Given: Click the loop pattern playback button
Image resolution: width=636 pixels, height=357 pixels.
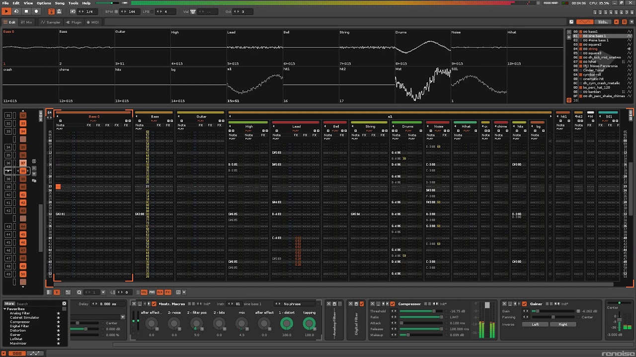Looking at the screenshot, I should 16,11.
